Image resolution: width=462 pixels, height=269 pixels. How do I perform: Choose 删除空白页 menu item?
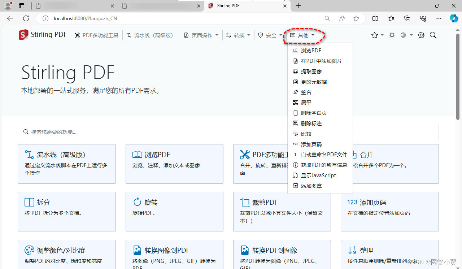tap(320, 113)
